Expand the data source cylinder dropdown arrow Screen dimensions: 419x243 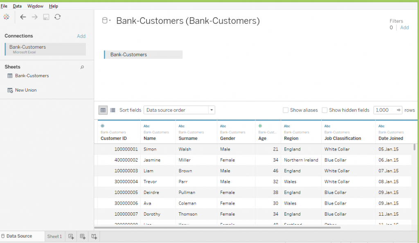pyautogui.click(x=106, y=21)
